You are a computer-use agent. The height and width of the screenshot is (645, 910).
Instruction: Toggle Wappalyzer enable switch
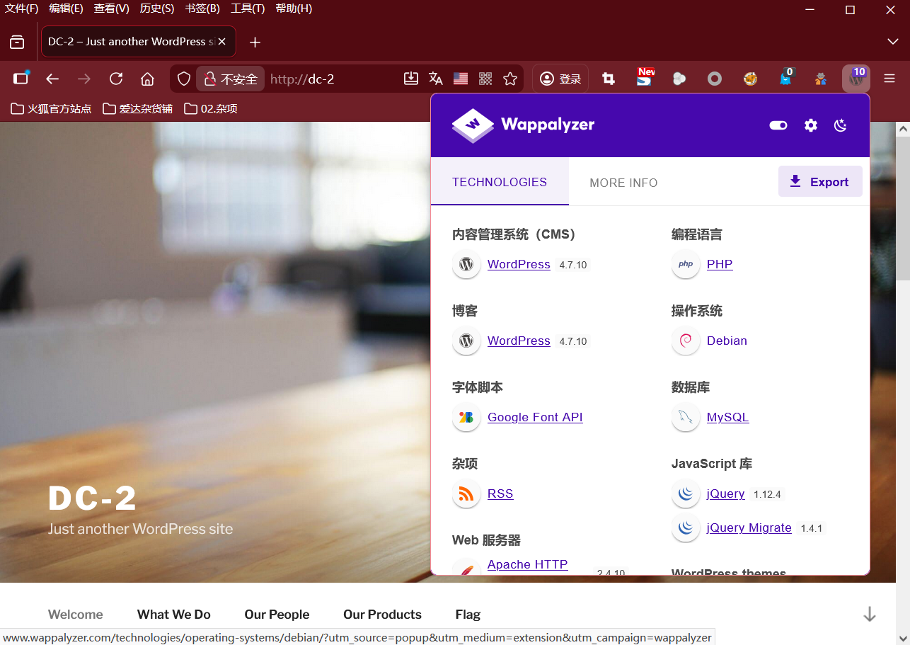click(778, 125)
